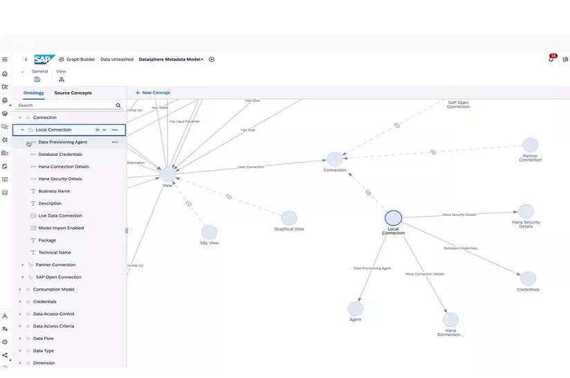Click the back arrow next to SAP logo

[x=26, y=60]
